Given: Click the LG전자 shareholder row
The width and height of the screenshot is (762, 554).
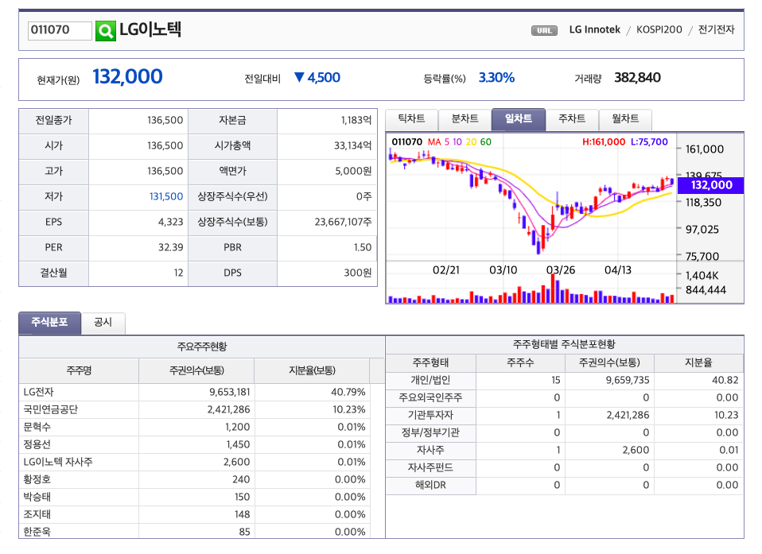Looking at the screenshot, I should click(x=194, y=393).
